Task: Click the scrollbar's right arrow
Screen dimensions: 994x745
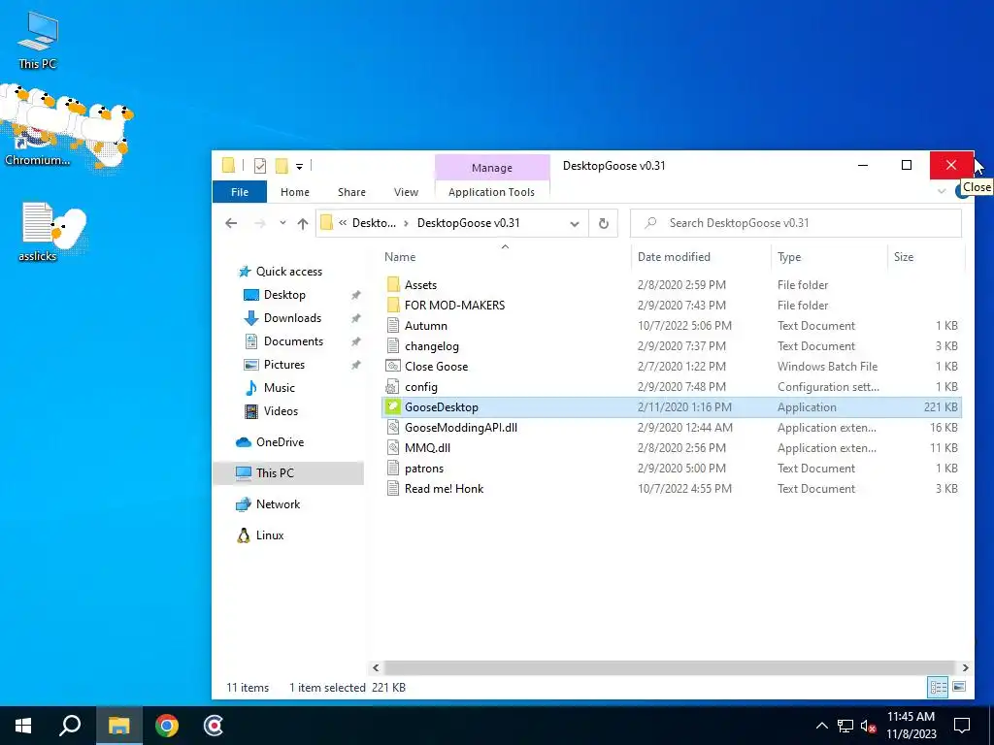Action: coord(965,667)
